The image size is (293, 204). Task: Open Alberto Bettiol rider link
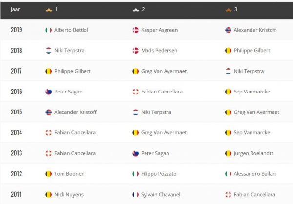tap(71, 30)
